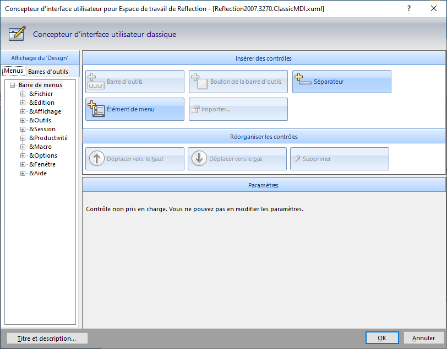Click the Séparateur plus icon

pos(303,79)
